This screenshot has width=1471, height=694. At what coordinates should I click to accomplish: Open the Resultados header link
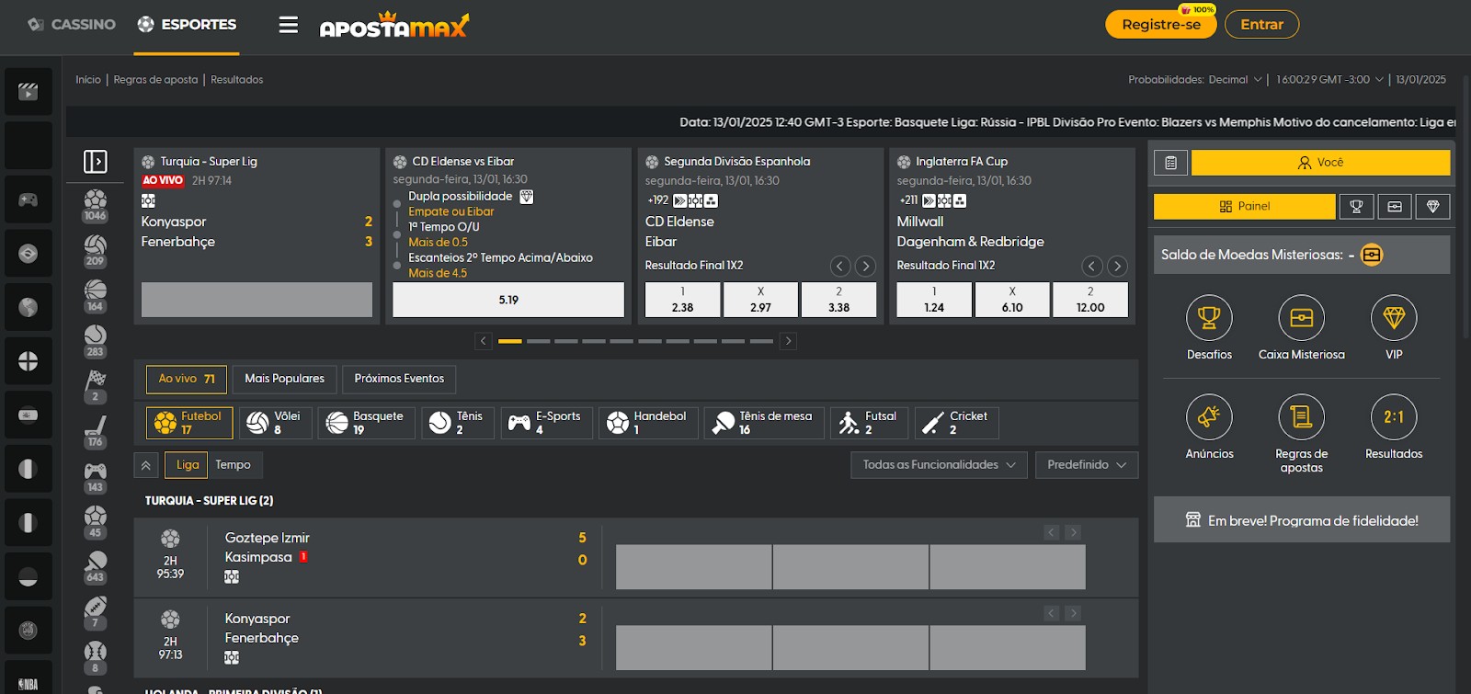[237, 80]
